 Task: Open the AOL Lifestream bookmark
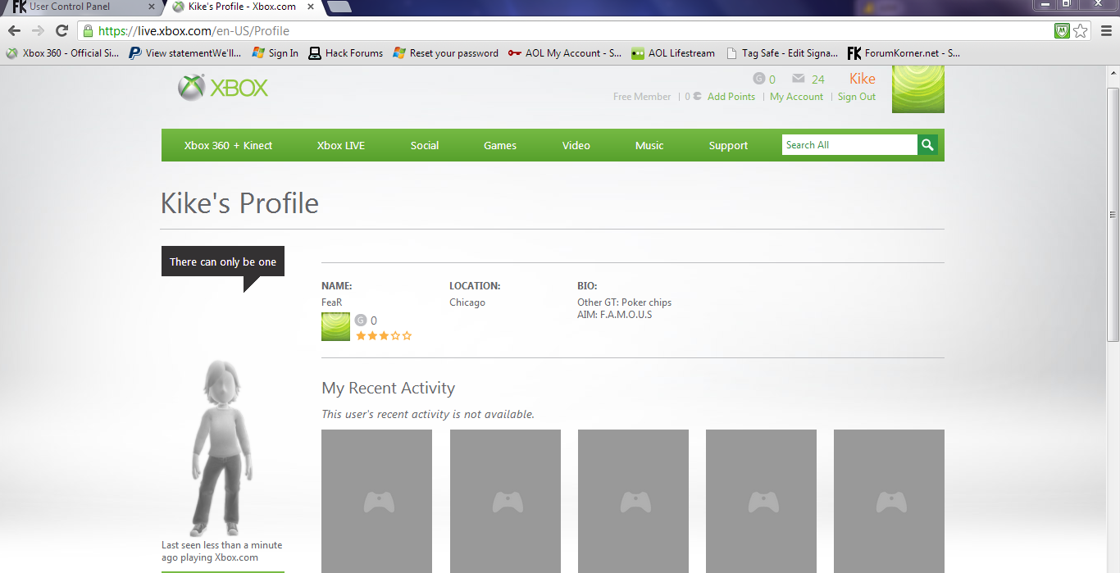673,53
